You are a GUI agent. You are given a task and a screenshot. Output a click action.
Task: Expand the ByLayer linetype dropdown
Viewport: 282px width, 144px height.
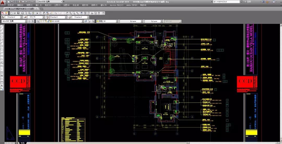tap(142, 21)
